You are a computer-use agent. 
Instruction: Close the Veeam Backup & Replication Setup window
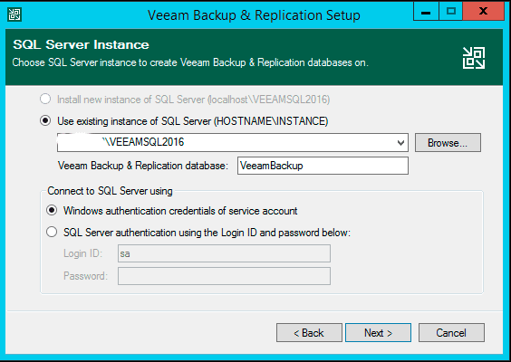click(483, 12)
